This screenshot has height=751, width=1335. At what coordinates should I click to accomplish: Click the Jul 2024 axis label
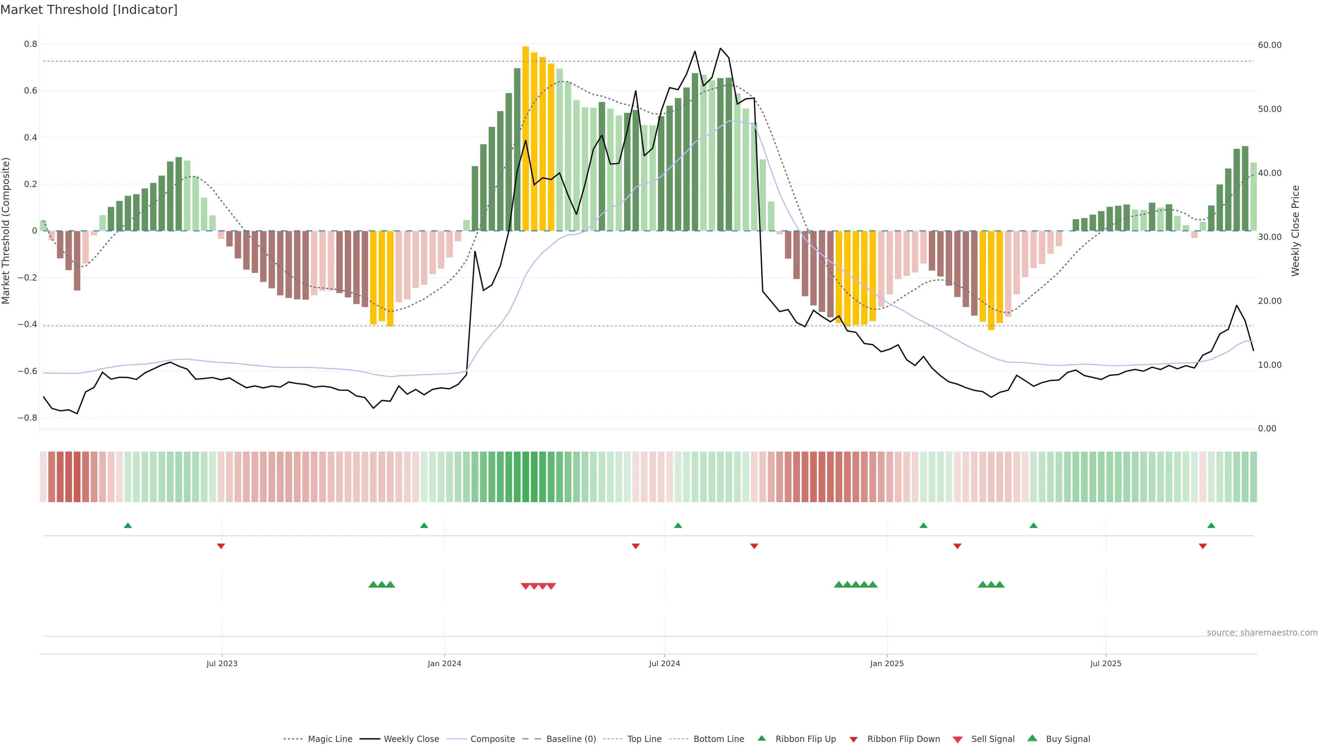click(x=664, y=663)
